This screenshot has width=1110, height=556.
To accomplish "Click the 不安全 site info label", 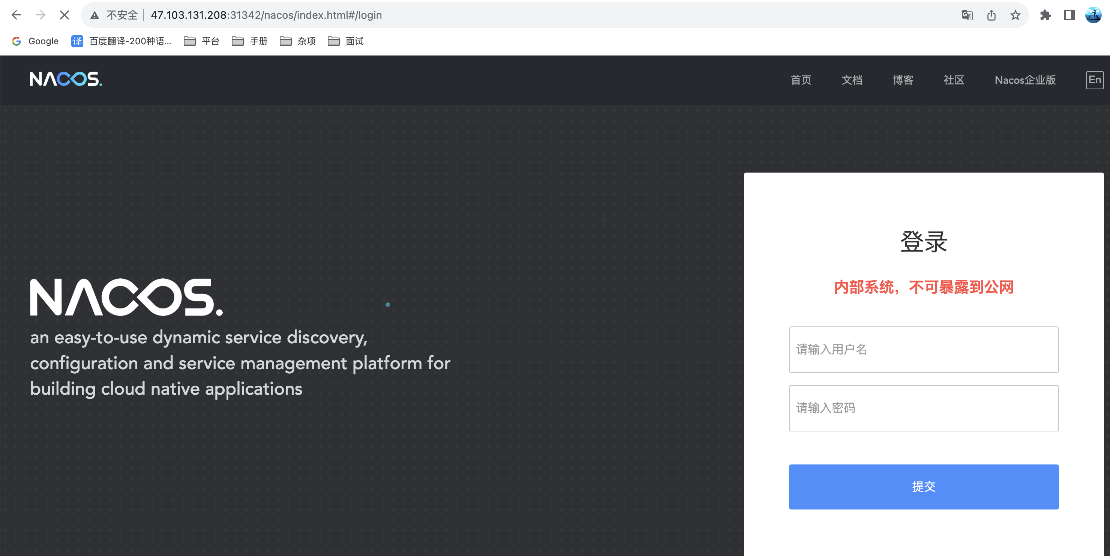I will 122,15.
